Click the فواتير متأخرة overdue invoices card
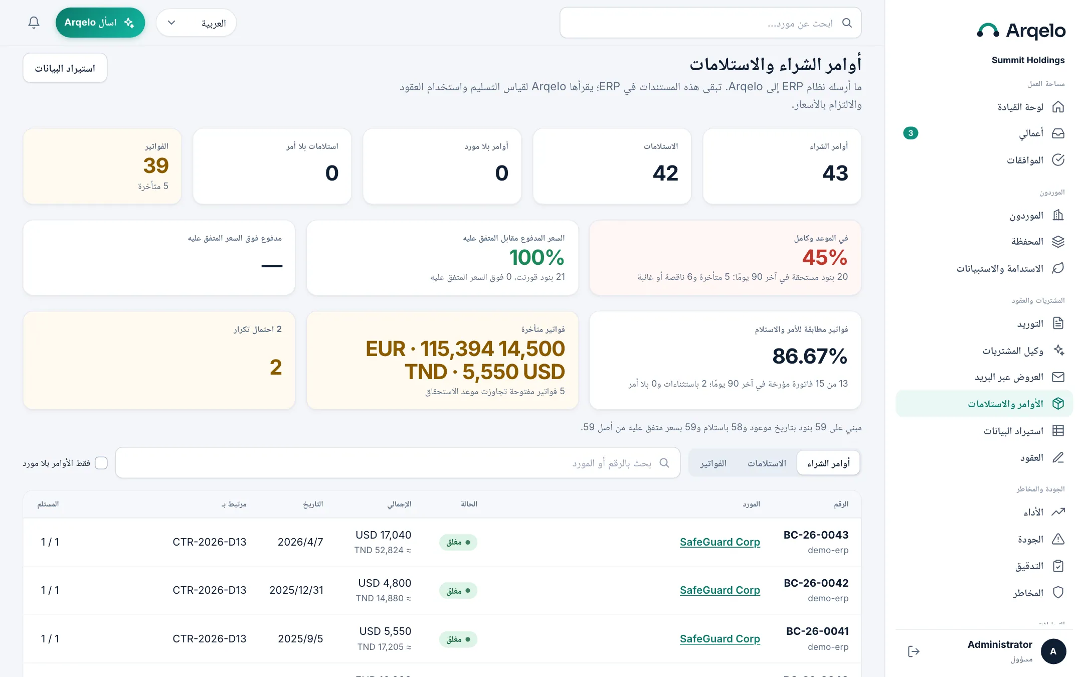 click(442, 360)
